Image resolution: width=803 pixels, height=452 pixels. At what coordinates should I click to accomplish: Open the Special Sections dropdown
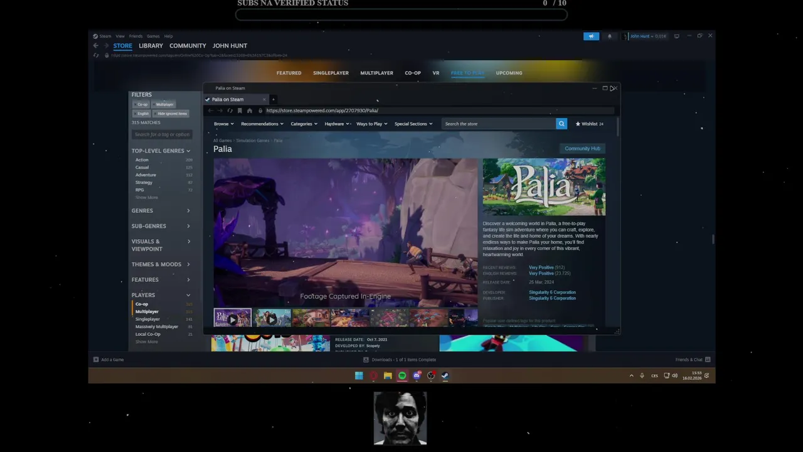pos(413,124)
